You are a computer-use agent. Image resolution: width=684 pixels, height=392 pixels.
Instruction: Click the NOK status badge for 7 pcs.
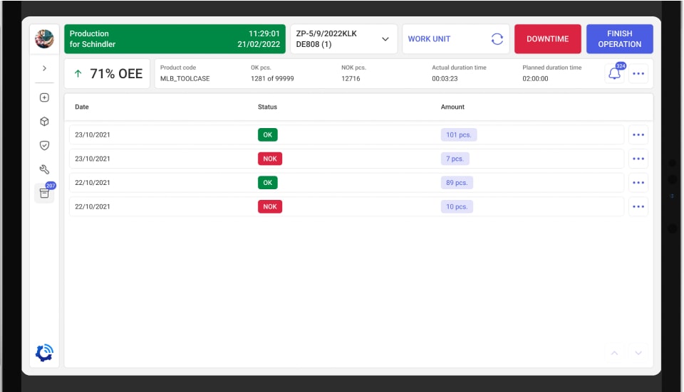coord(269,159)
